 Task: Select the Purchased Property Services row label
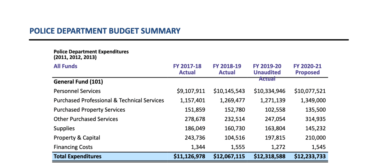point(89,110)
